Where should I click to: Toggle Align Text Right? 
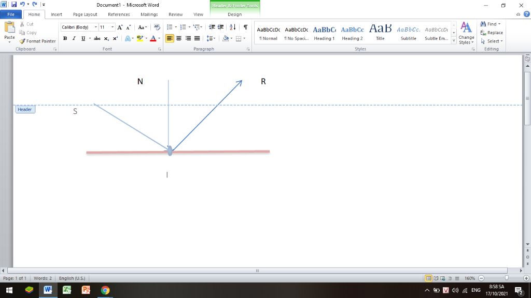[x=188, y=38]
